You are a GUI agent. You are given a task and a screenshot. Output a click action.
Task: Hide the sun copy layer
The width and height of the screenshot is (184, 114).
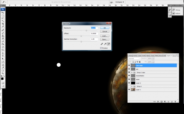pyautogui.click(x=129, y=66)
